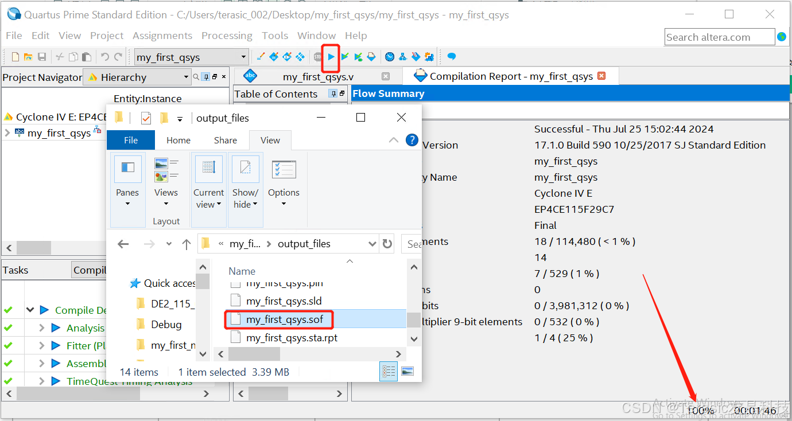
Task: Click the blue diamond Chip Planner icon
Action: tap(300, 57)
